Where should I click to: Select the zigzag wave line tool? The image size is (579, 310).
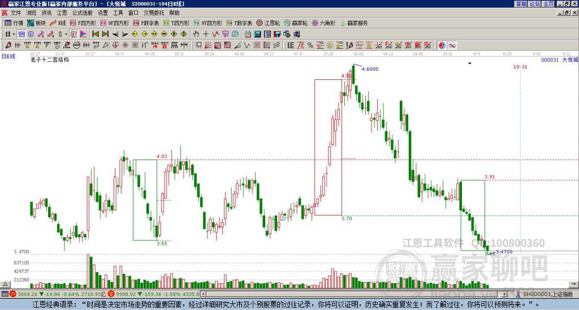tap(247, 45)
